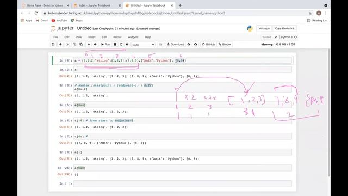Switch to Index - Jupyter Notebook tab
Viewport: 348px width, 196px height.
(x=95, y=5)
